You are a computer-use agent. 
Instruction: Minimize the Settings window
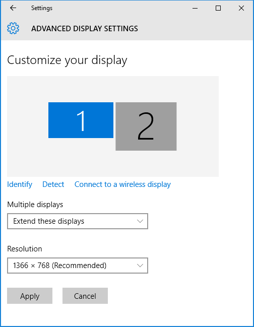pos(195,8)
